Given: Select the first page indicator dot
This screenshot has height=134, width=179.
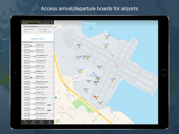Looking at the screenshot, I should 36,35.
